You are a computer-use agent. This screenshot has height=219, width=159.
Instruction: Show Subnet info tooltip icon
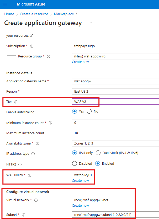24,215
